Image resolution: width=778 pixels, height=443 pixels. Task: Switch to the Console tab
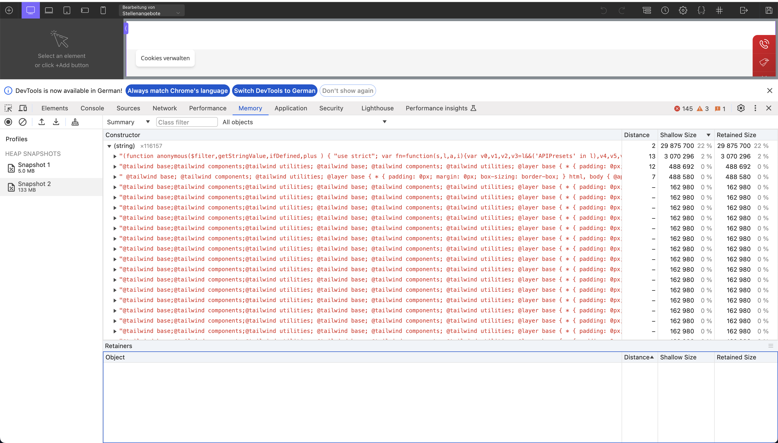coord(92,108)
